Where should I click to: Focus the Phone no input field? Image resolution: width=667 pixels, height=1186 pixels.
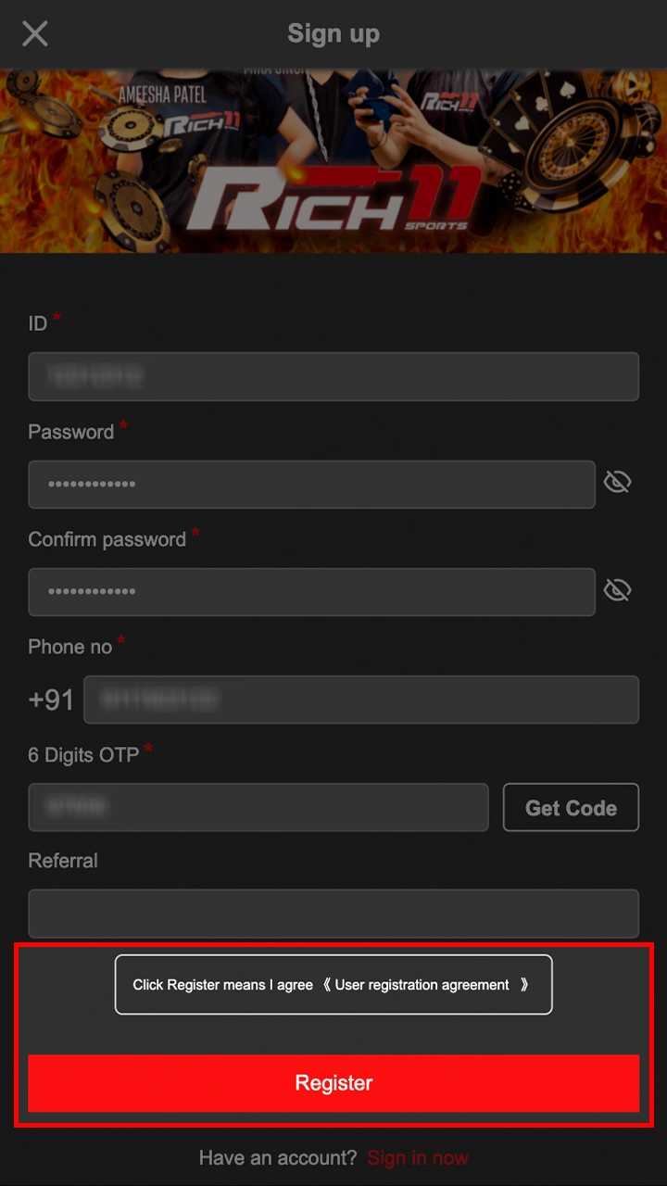point(361,700)
